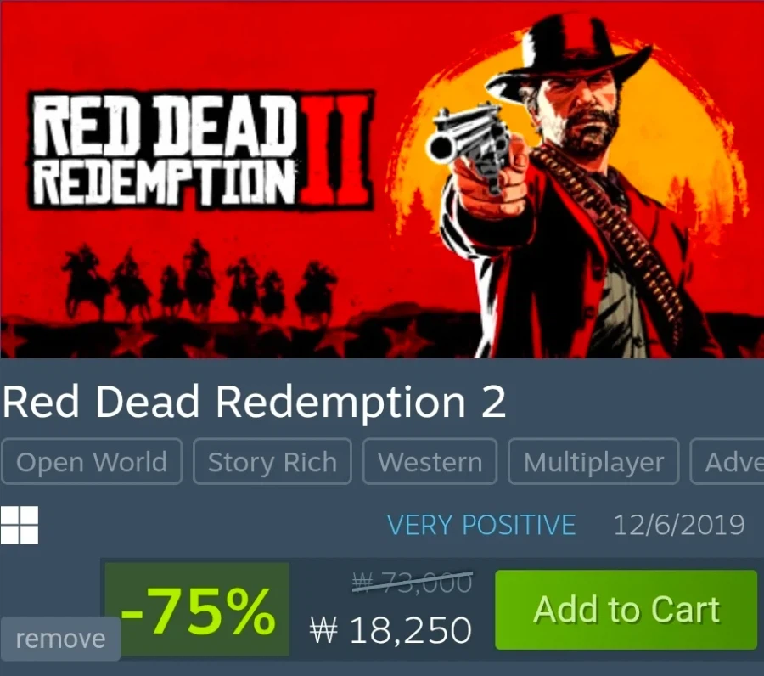Select the Windows platform icon

click(x=20, y=525)
